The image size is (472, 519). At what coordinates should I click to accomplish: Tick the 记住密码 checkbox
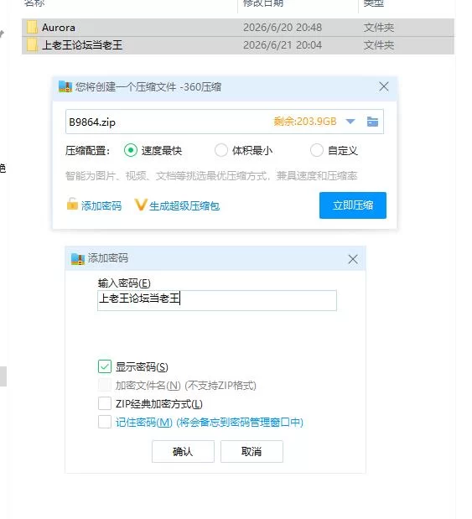point(105,422)
